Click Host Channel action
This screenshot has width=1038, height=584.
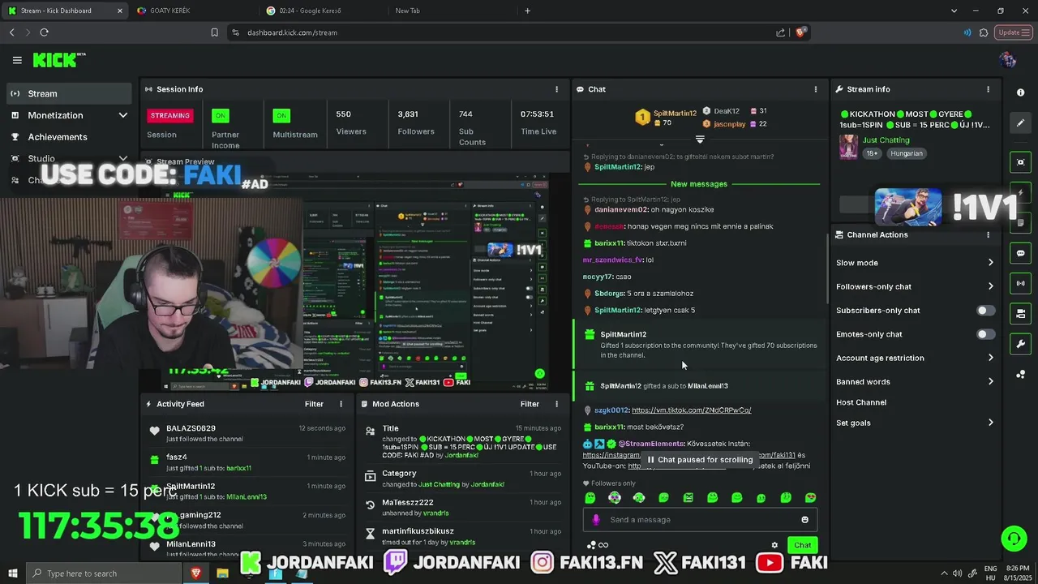click(x=861, y=402)
